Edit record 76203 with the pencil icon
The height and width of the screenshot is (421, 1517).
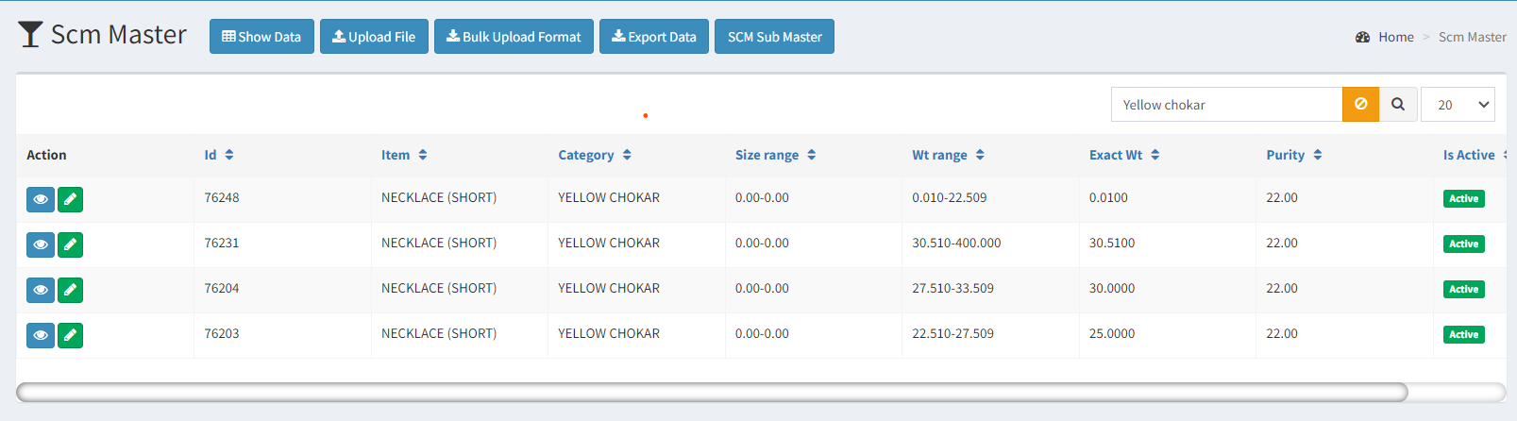[x=70, y=335]
